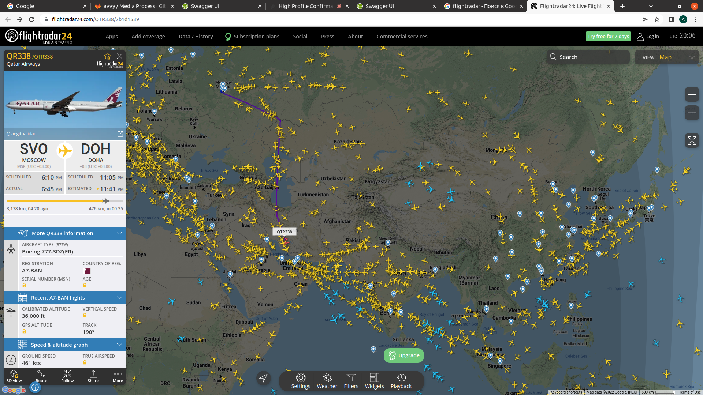The image size is (703, 395).
Task: Open Chrome menu three dots
Action: pos(695,19)
